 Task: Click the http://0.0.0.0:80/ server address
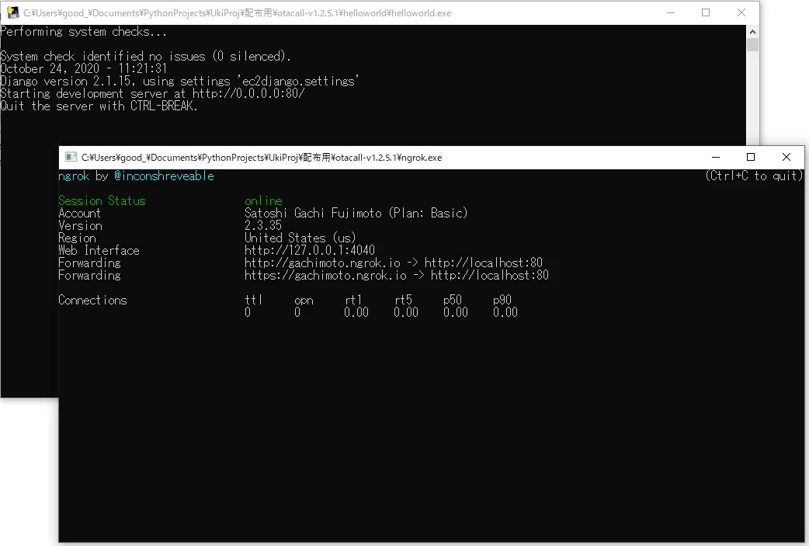point(248,93)
